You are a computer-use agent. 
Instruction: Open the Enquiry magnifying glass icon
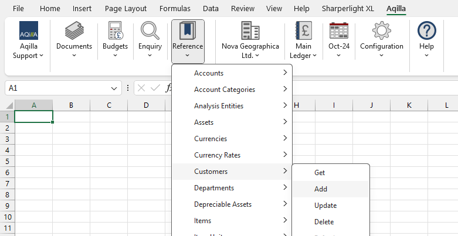150,30
